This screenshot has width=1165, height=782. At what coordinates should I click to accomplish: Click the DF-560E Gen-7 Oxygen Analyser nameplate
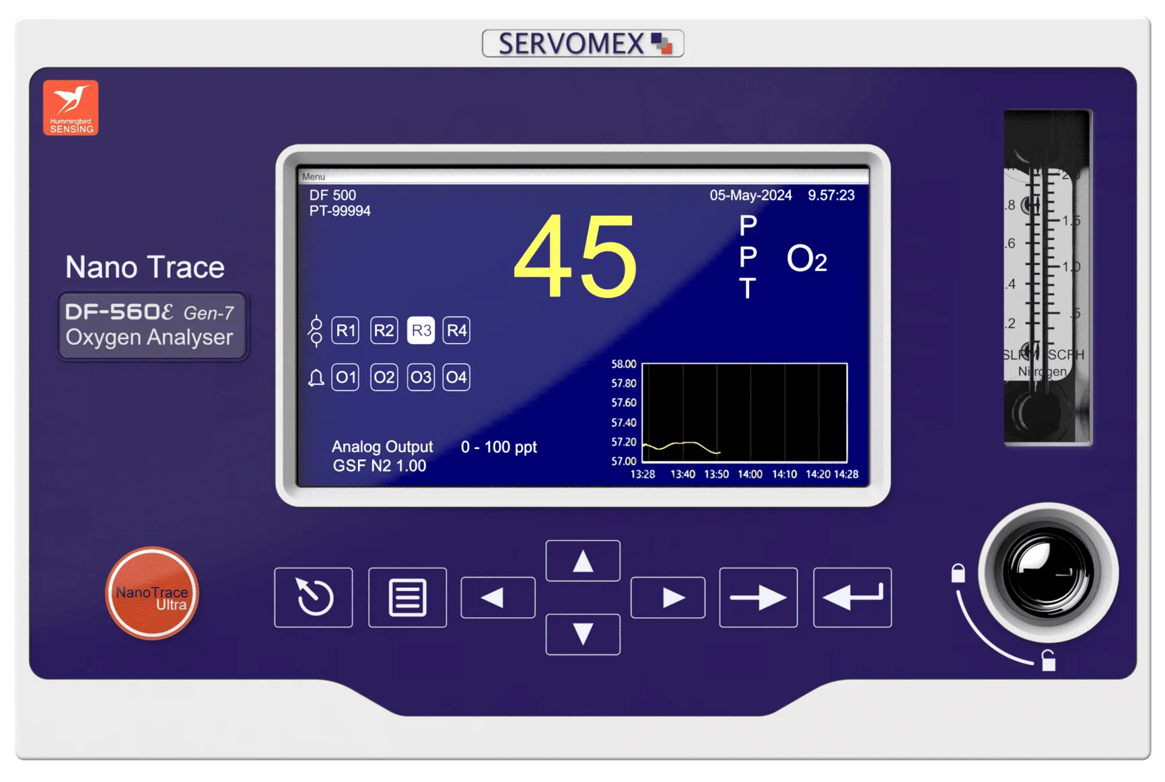pos(153,325)
